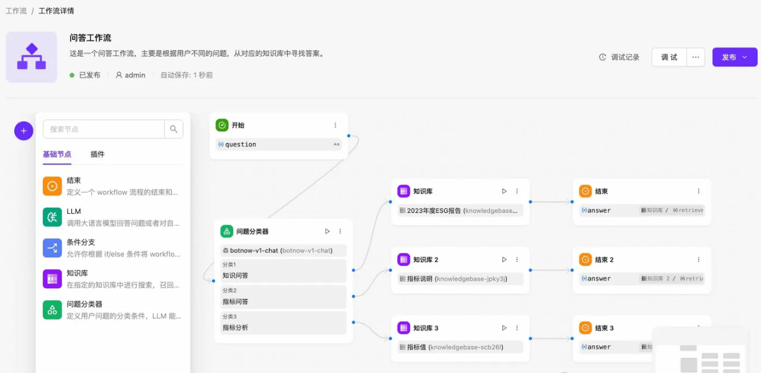761x373 pixels.
Task: Select the 结束 node icon in node list
Action: pyautogui.click(x=52, y=186)
